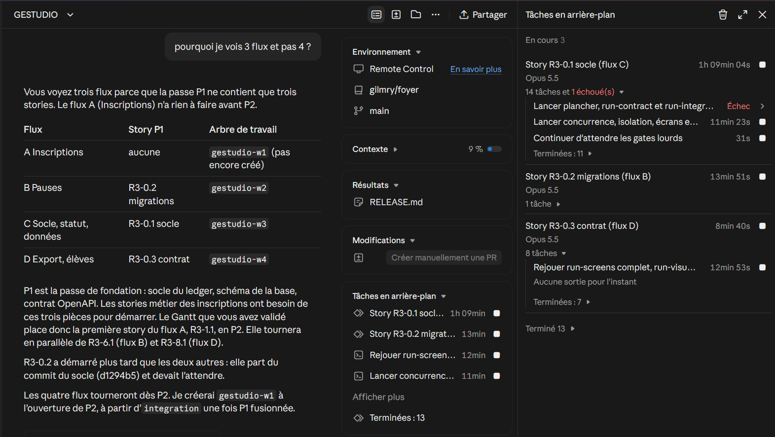Toggle the side panel view icon in the header
This screenshot has width=775, height=437.
click(x=376, y=15)
